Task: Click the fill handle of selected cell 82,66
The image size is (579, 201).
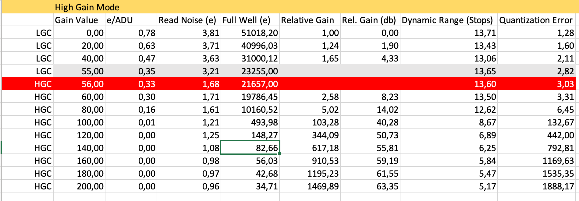Action: tap(279, 154)
